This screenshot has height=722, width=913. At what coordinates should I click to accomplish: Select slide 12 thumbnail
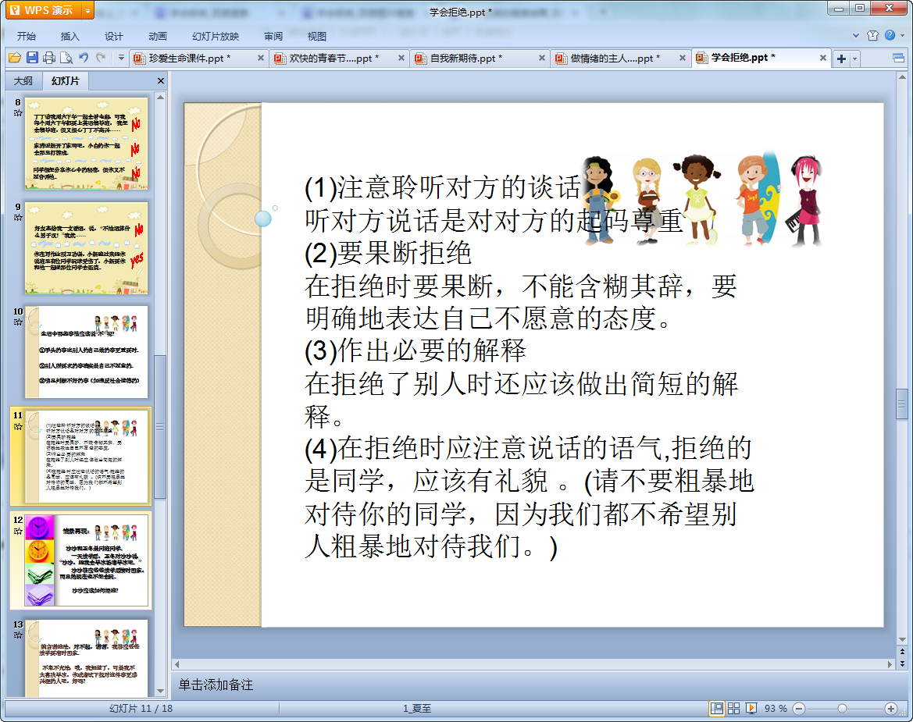[86, 560]
